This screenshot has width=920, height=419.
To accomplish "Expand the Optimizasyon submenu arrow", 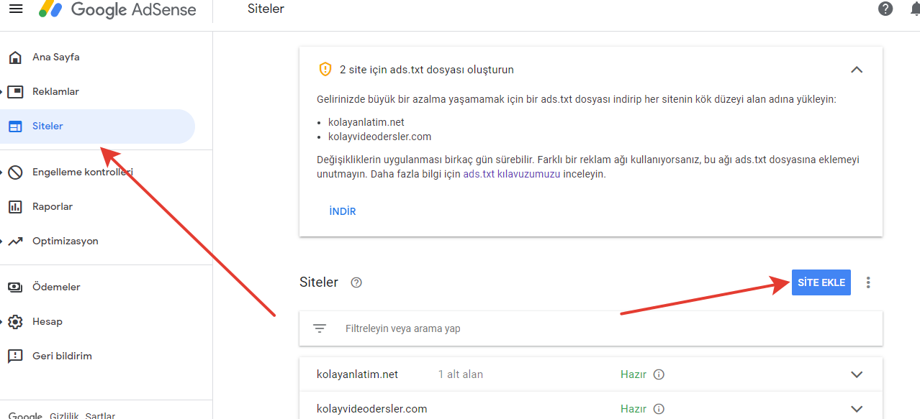I will click(x=2, y=241).
